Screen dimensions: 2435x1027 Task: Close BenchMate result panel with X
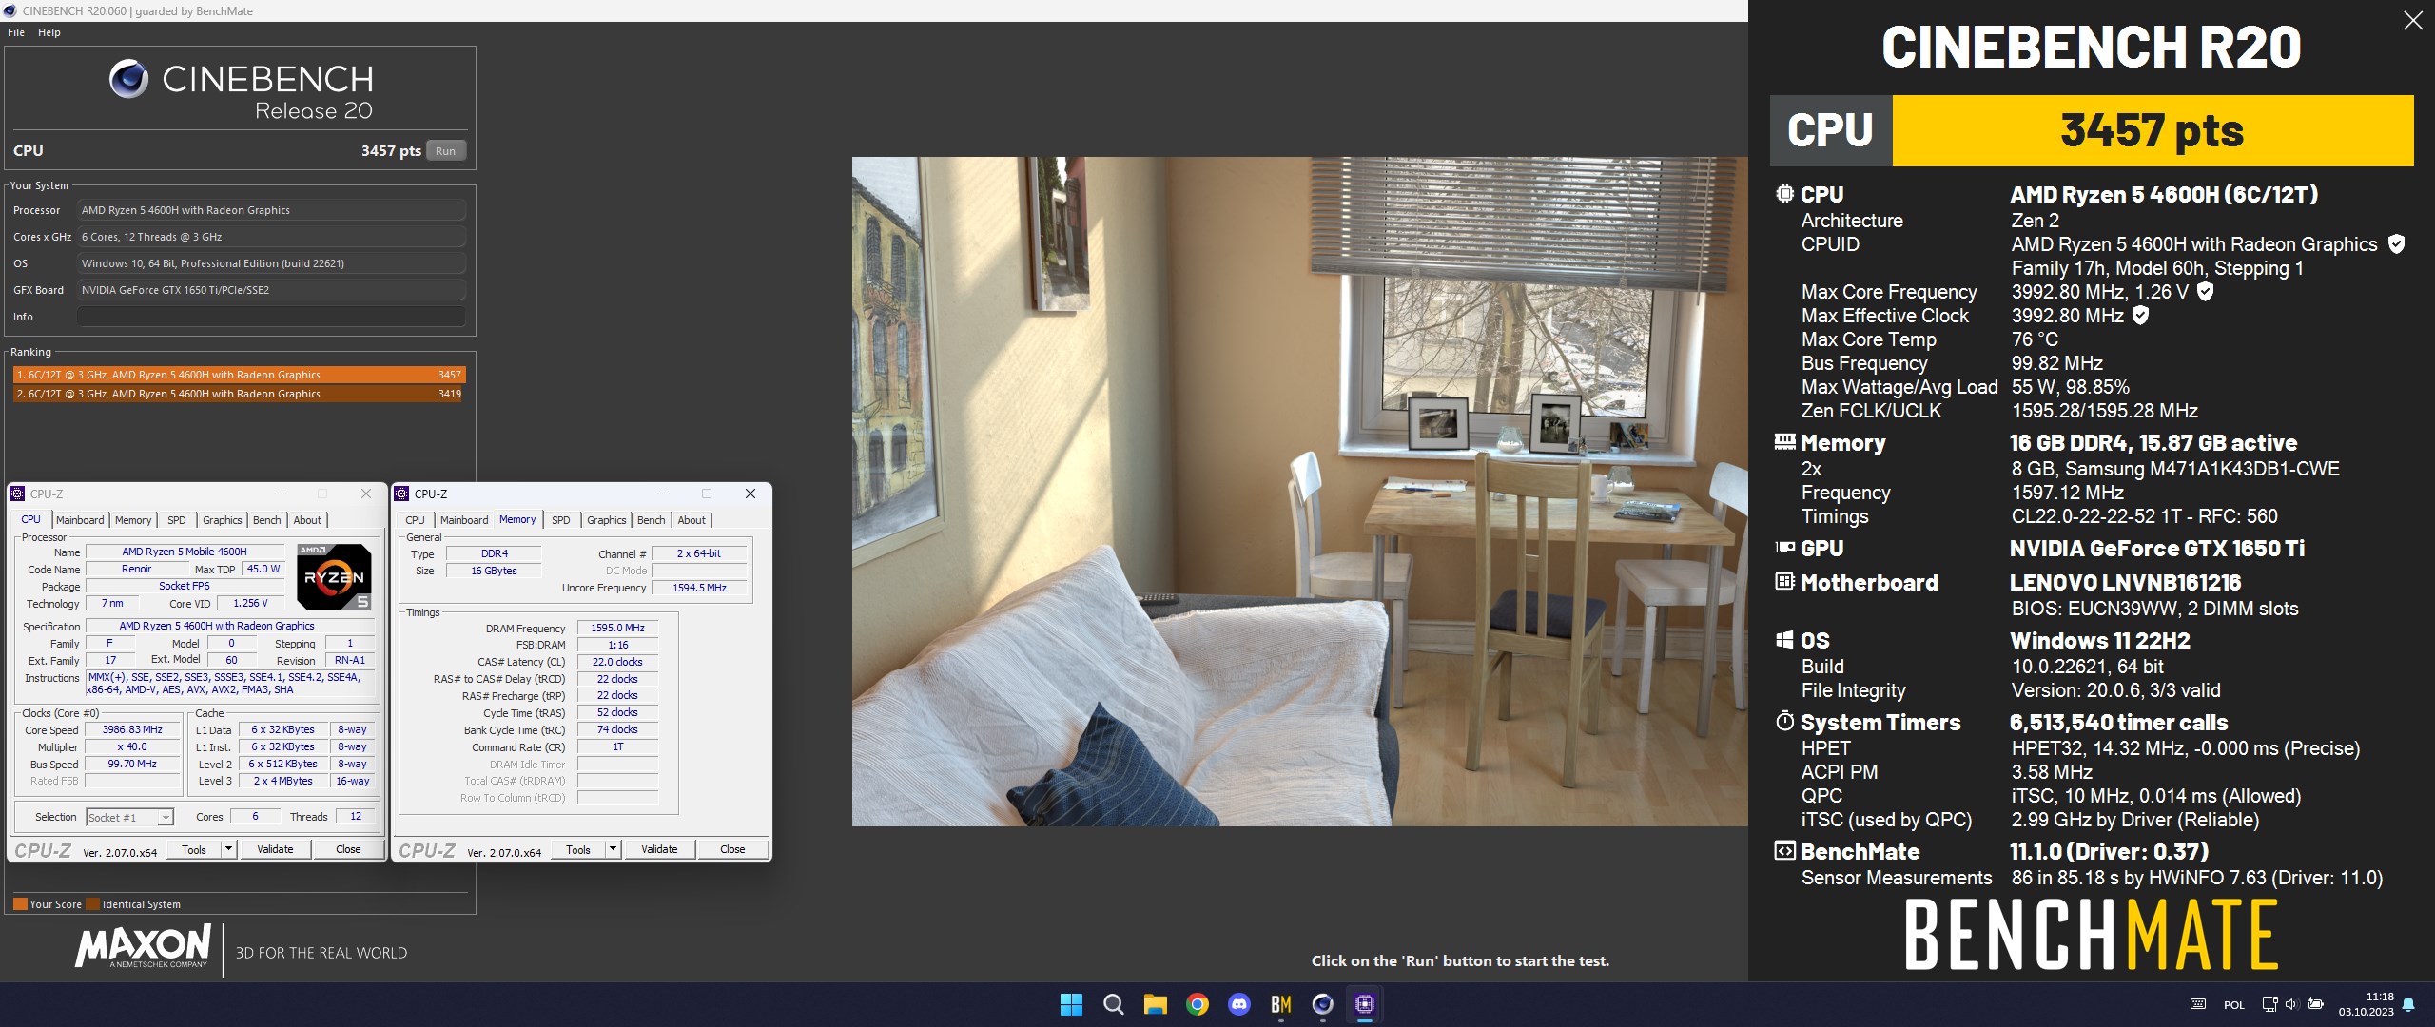pos(2412,20)
